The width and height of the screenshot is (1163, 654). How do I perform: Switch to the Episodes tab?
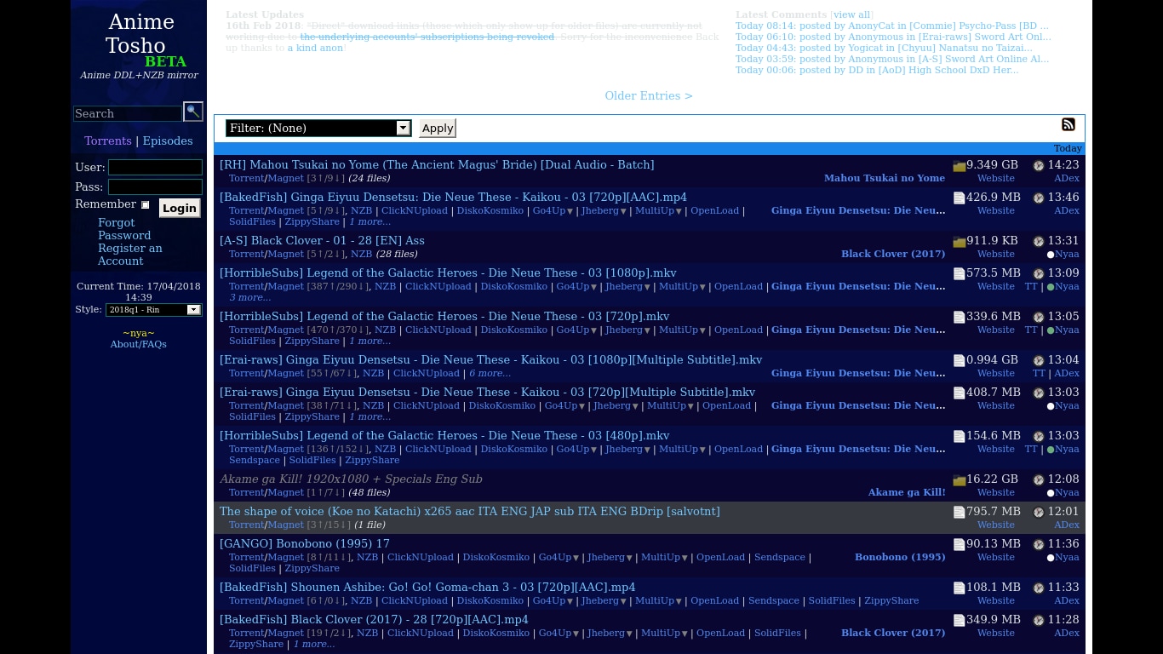pyautogui.click(x=168, y=141)
